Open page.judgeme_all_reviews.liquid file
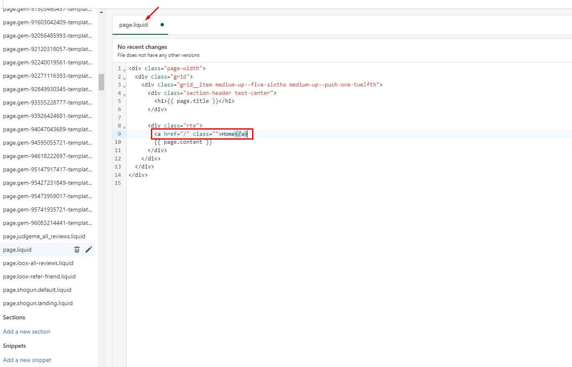Viewport: 572px width, 367px height. tap(44, 236)
